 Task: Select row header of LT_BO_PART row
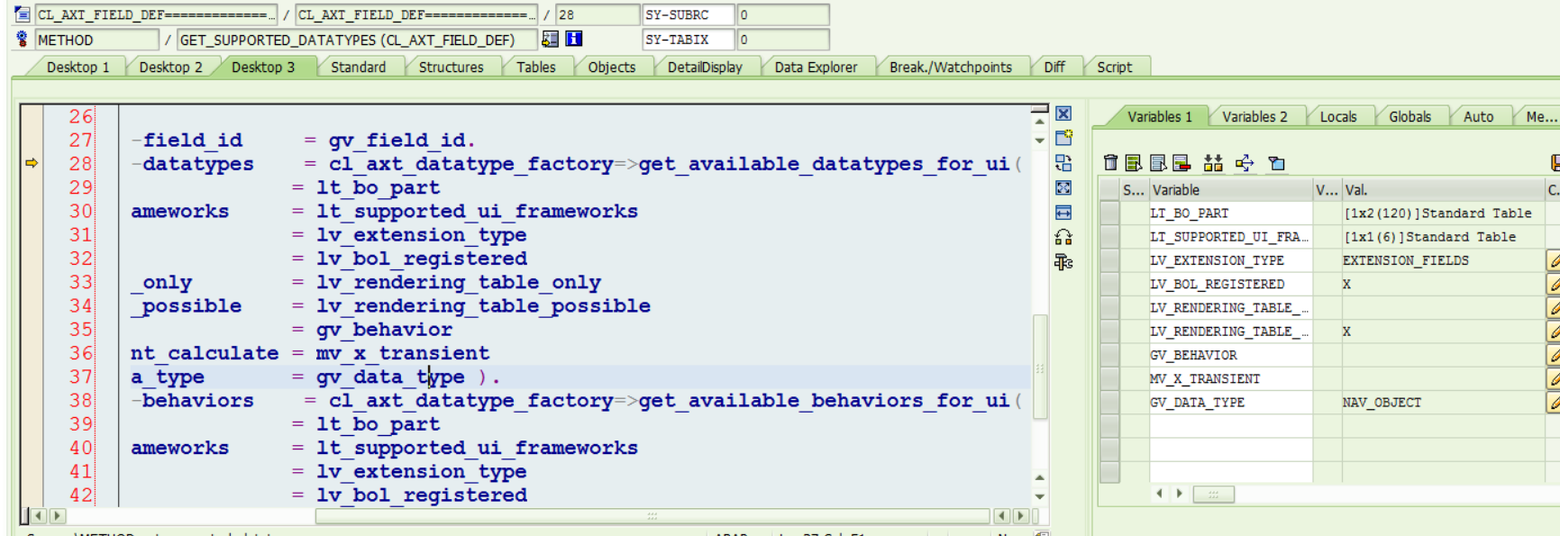pos(1109,213)
